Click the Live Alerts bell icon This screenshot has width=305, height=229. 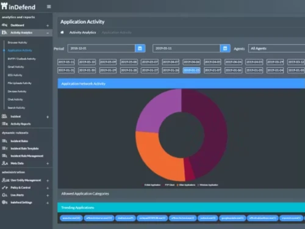point(4,195)
